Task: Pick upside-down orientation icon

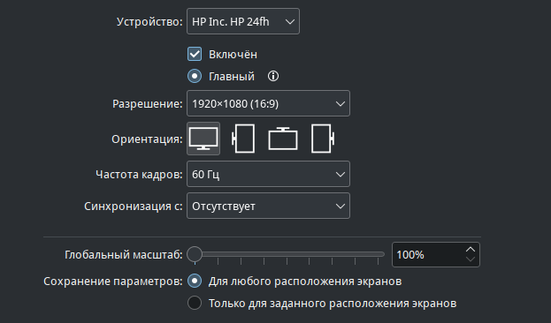Action: pos(283,139)
